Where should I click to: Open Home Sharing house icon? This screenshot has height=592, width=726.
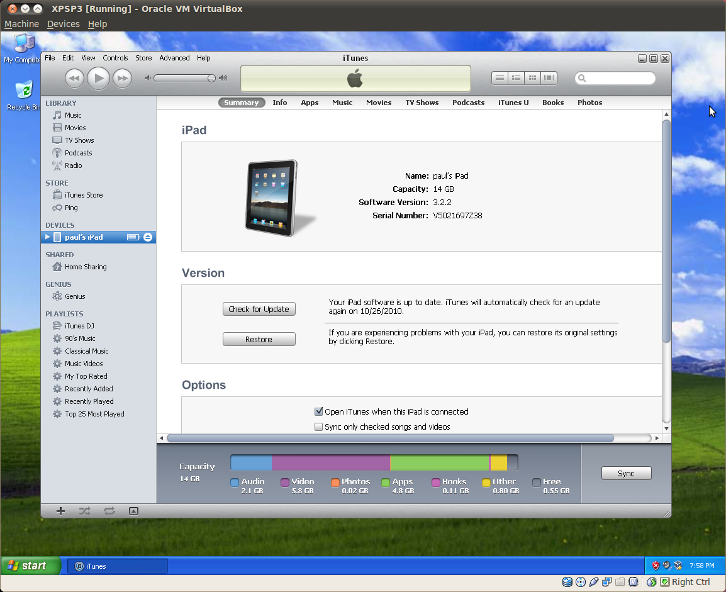coord(57,267)
